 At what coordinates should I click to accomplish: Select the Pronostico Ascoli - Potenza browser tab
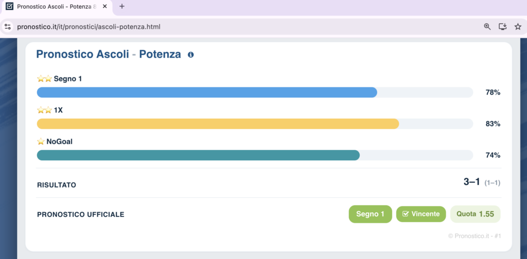(57, 7)
